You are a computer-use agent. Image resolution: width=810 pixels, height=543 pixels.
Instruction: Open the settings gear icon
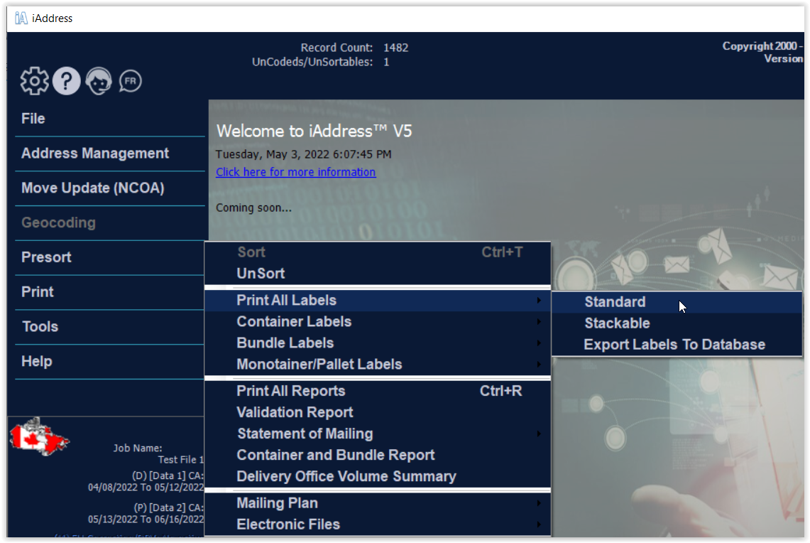point(35,81)
